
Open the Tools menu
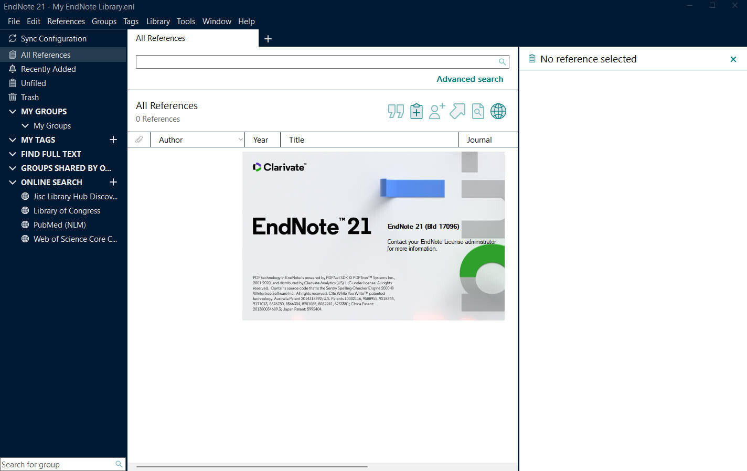pyautogui.click(x=186, y=22)
